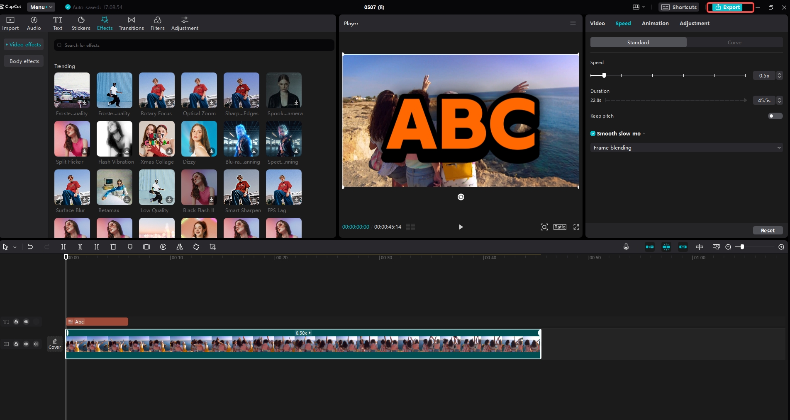The height and width of the screenshot is (420, 790).
Task: Click the Delete icon in timeline toolbar
Action: pyautogui.click(x=113, y=246)
